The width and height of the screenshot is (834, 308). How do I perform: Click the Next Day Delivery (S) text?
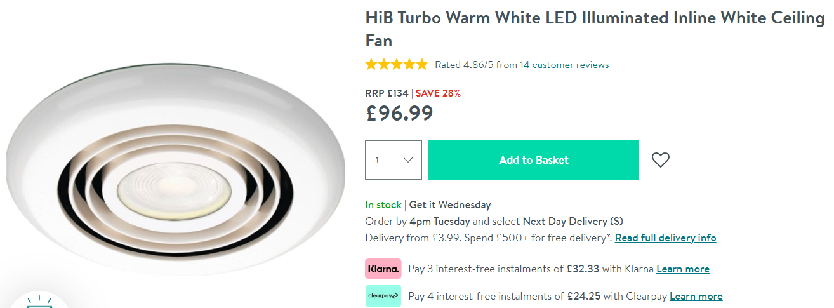(x=573, y=222)
